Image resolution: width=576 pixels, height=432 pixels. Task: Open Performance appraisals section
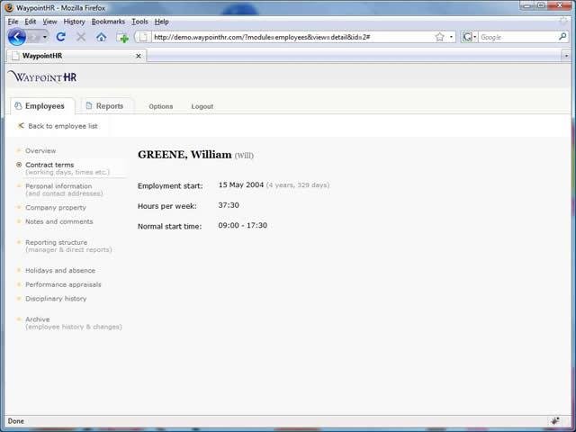tap(63, 284)
